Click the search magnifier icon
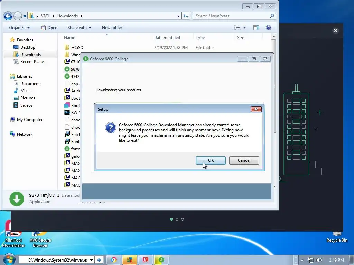The width and height of the screenshot is (354, 265). point(272,16)
